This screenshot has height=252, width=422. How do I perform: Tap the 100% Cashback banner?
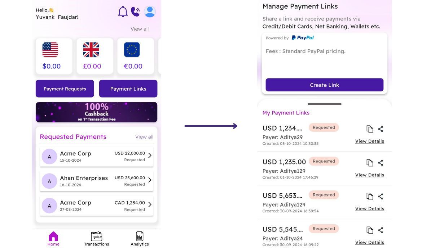coord(96,112)
